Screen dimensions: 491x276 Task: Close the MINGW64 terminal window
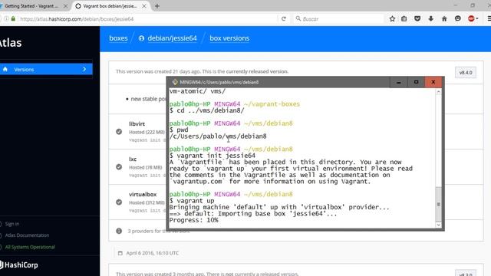(x=433, y=82)
